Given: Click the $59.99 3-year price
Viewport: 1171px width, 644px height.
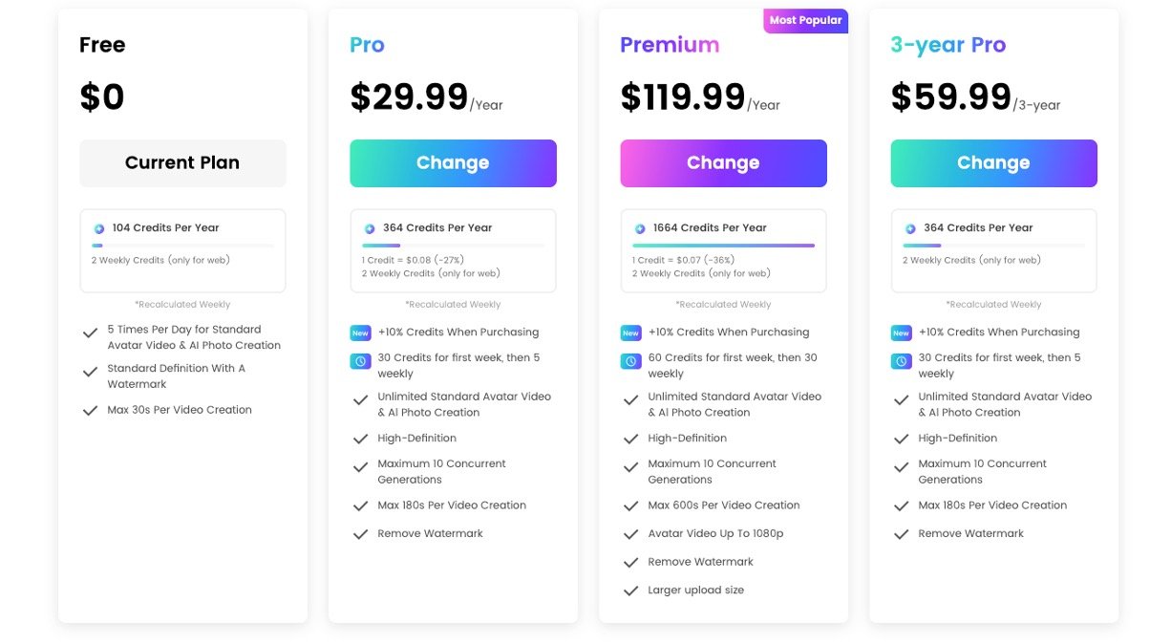Looking at the screenshot, I should tap(950, 97).
